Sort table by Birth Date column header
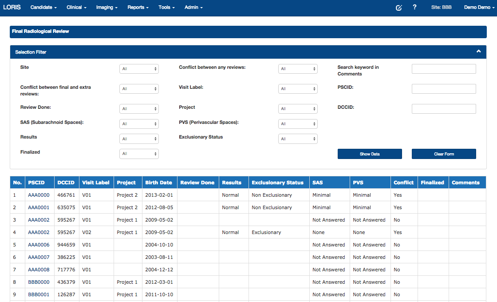The image size is (497, 302). 158,183
